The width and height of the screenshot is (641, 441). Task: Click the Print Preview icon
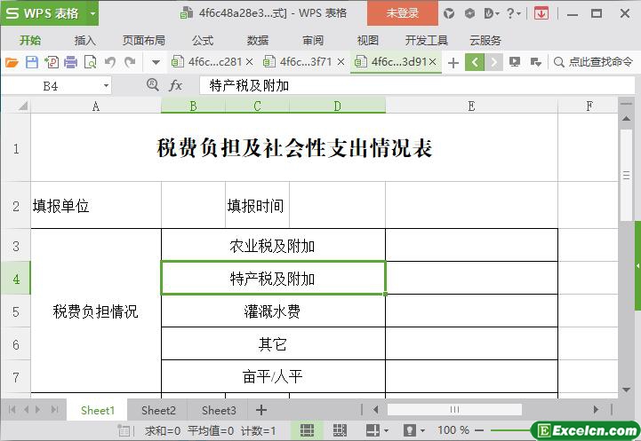tap(90, 62)
